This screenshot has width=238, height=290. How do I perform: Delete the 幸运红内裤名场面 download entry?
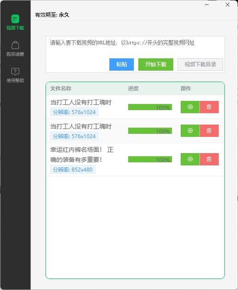pyautogui.click(x=209, y=159)
